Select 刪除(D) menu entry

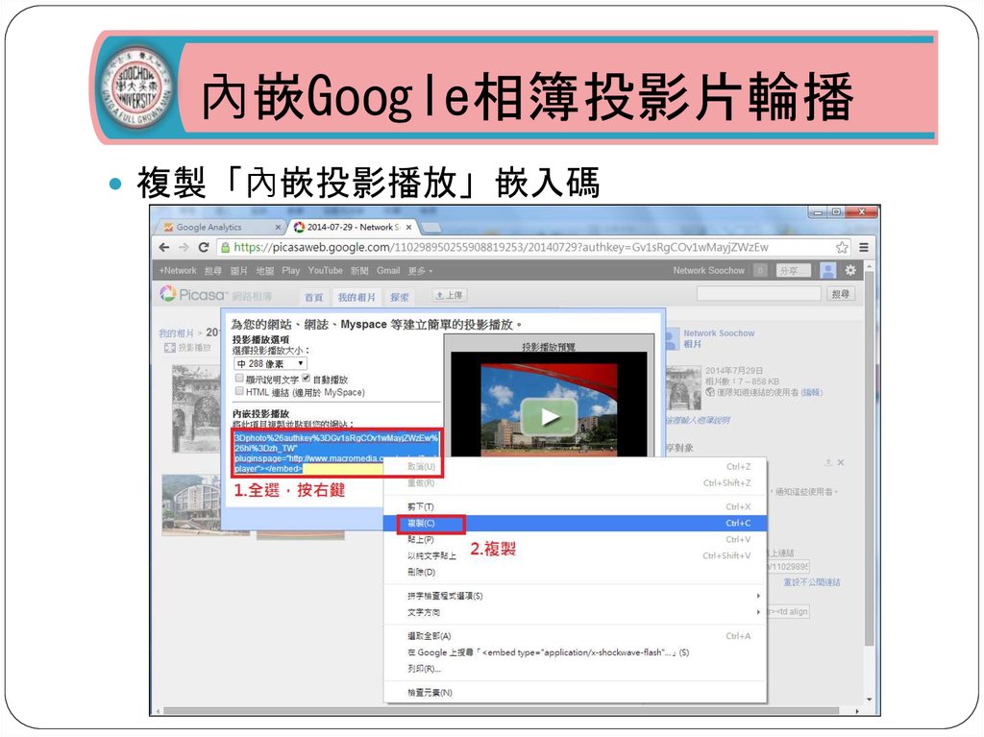coord(575,572)
